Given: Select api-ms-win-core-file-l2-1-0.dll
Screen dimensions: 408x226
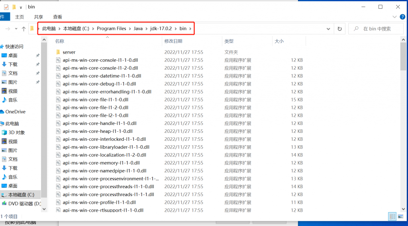Looking at the screenshot, I should [95, 115].
